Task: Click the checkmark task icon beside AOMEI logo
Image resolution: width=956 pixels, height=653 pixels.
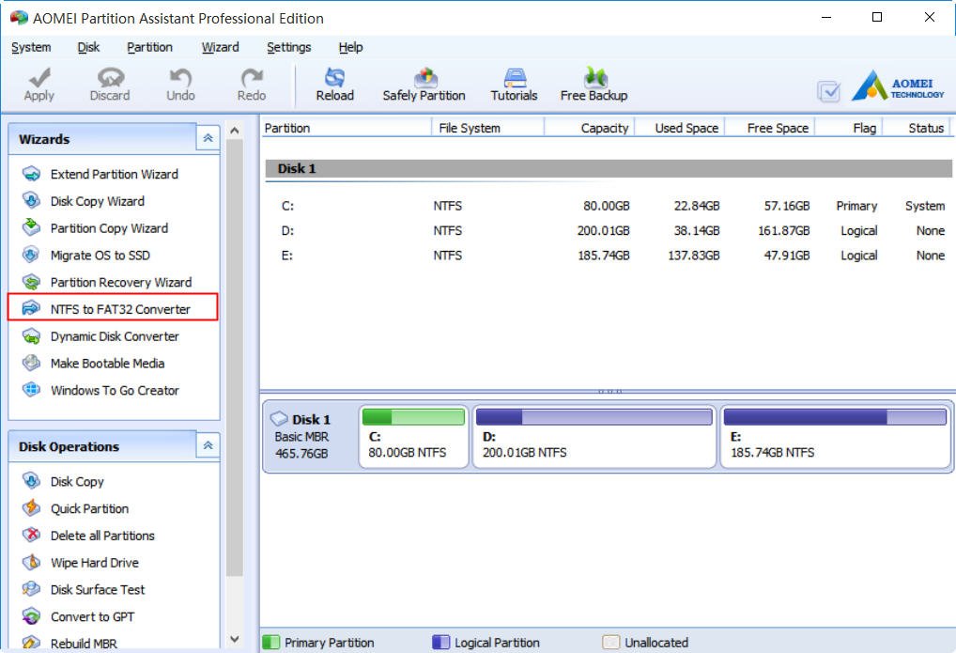Action: (x=828, y=91)
